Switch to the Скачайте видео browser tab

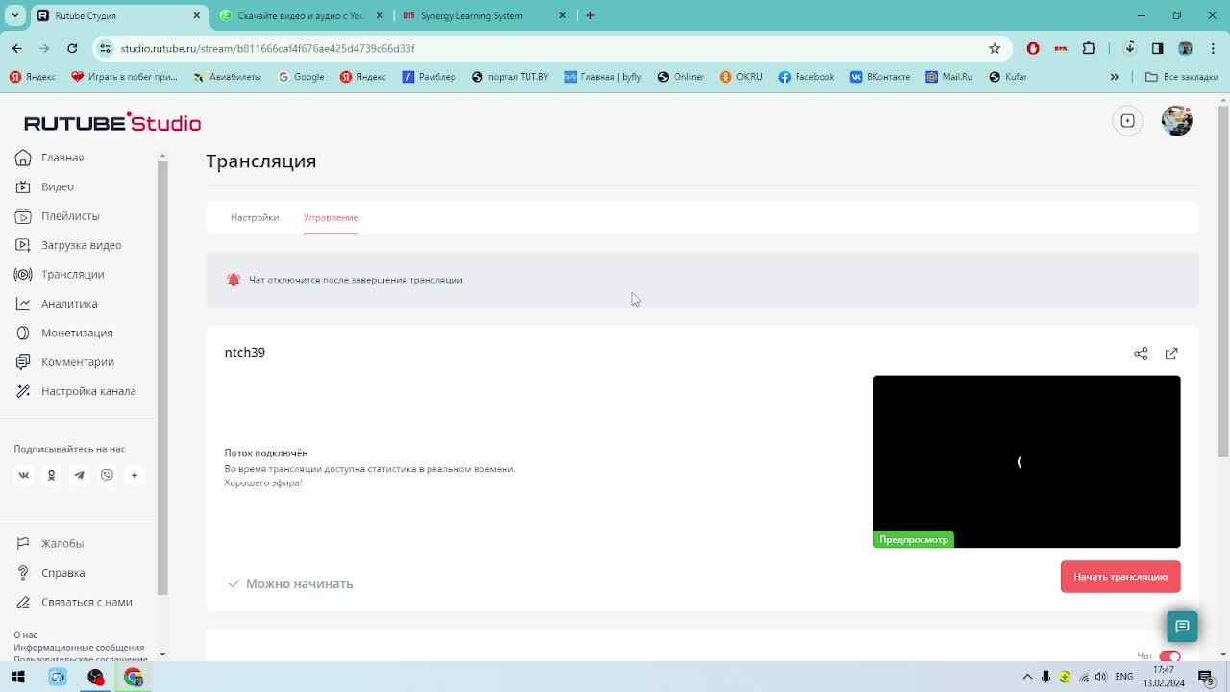(301, 15)
